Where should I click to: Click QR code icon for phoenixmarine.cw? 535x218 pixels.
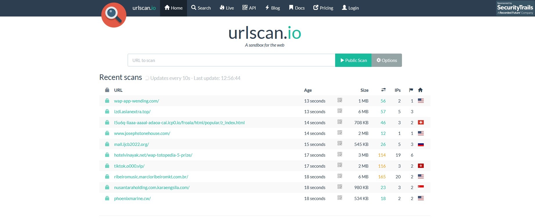coord(340,198)
